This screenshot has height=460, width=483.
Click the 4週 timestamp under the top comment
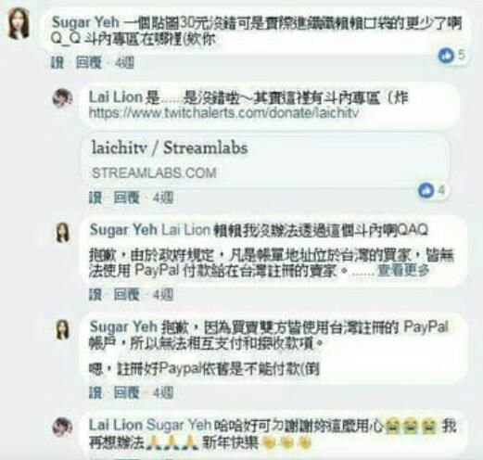point(125,63)
